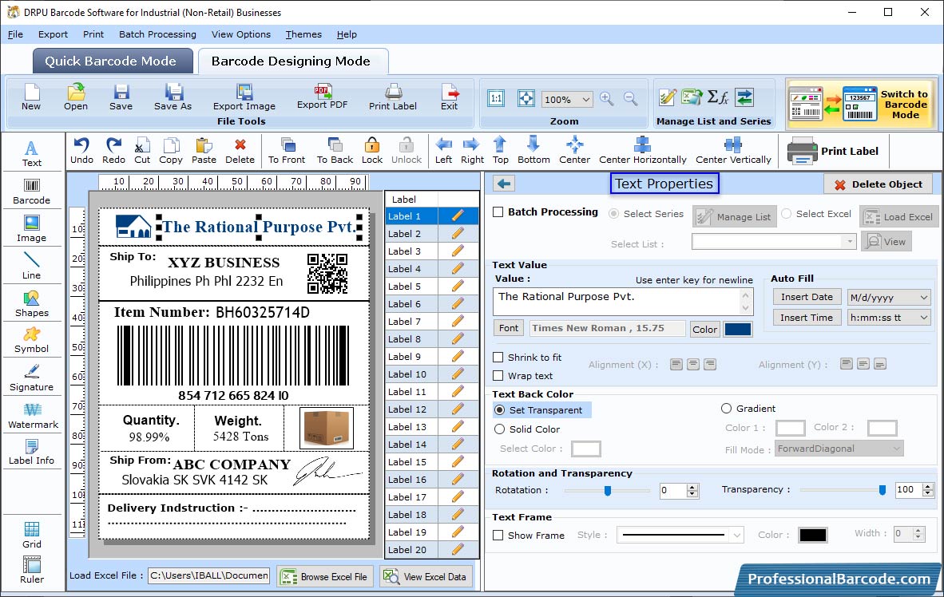This screenshot has width=944, height=597.
Task: Click the pencil icon for Label 5
Action: point(458,286)
